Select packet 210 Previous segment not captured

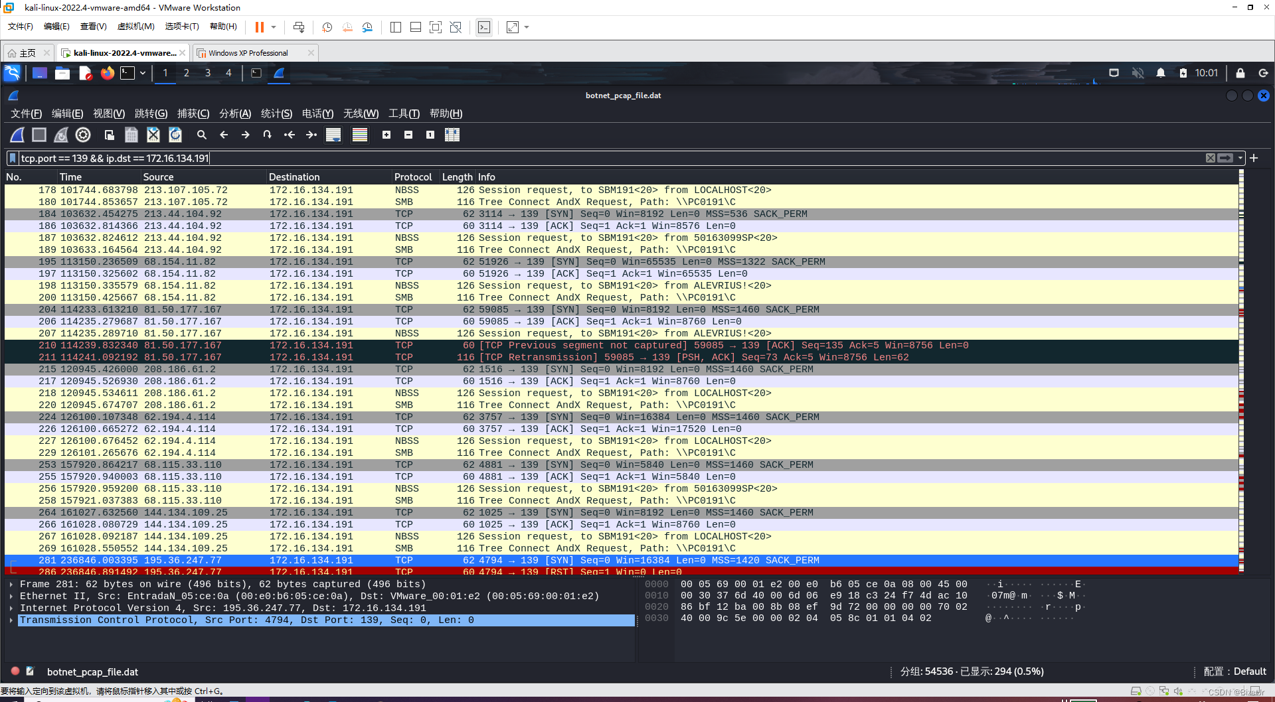click(621, 346)
